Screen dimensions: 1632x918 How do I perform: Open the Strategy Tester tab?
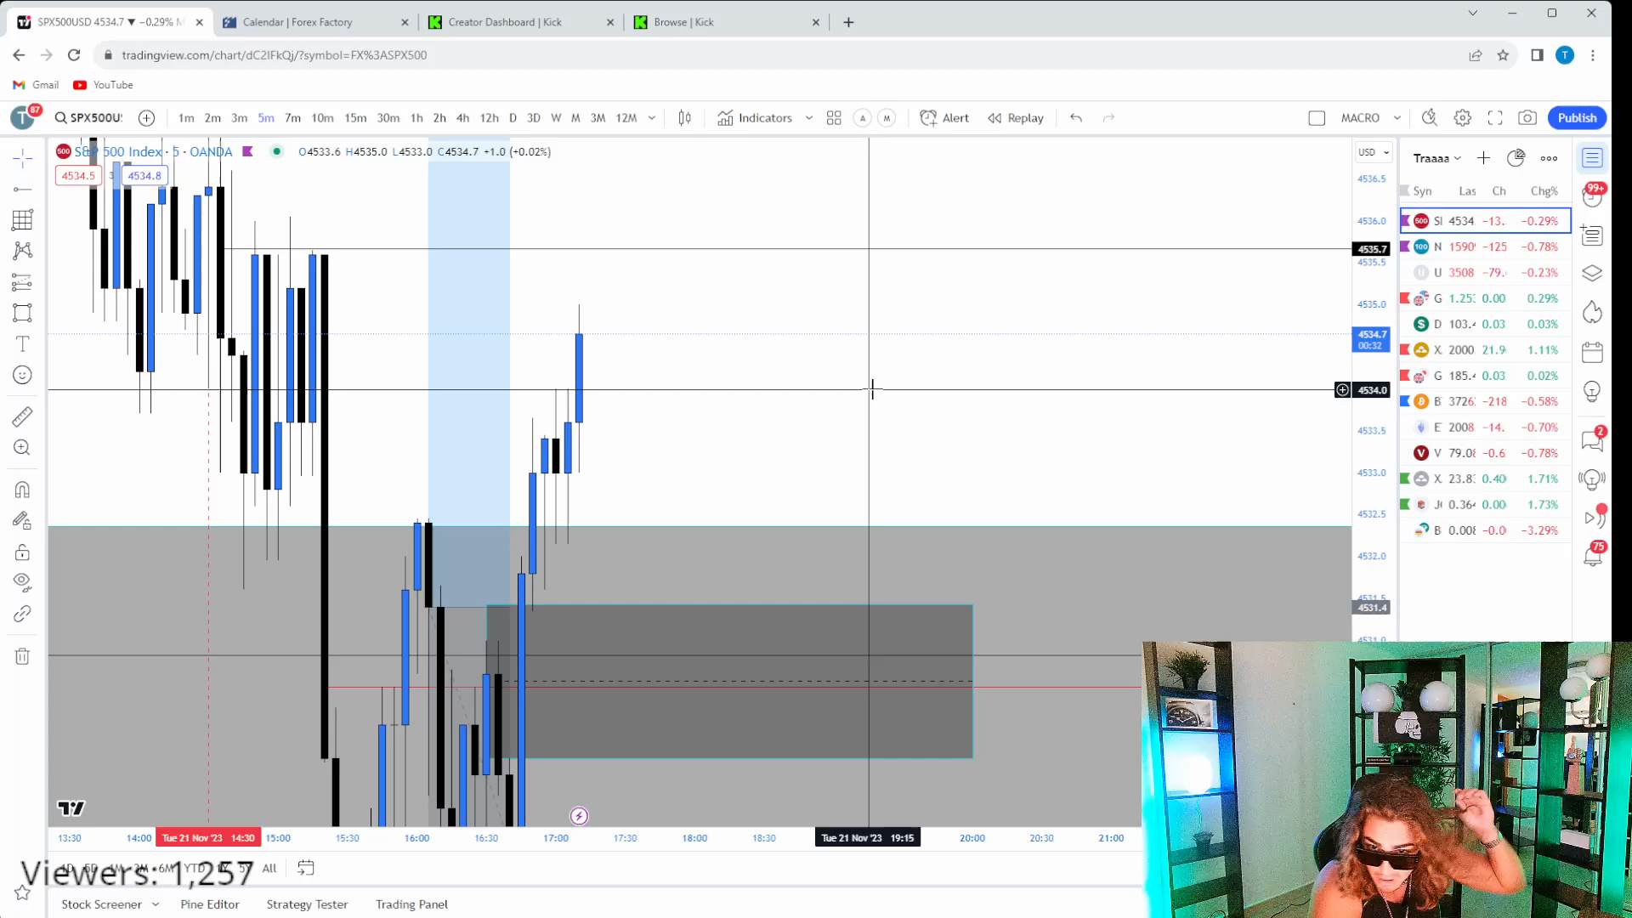(307, 904)
